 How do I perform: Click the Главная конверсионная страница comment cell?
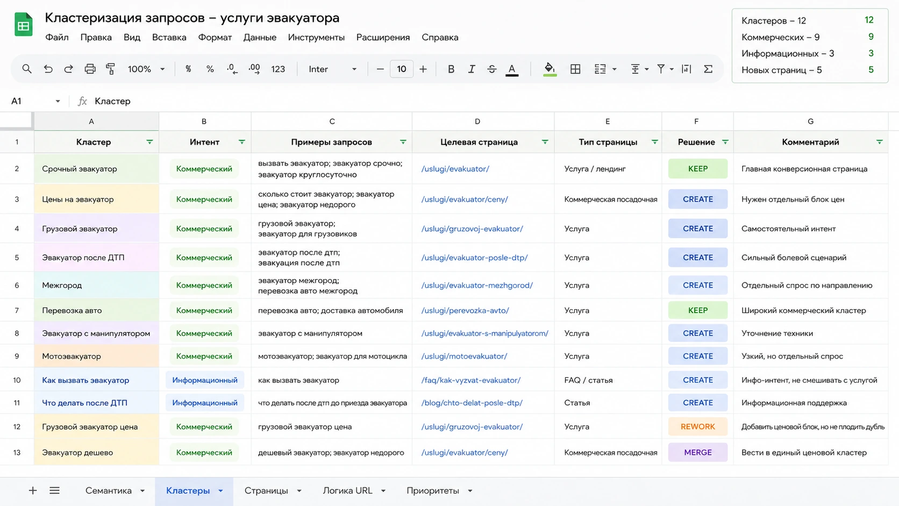coord(811,168)
